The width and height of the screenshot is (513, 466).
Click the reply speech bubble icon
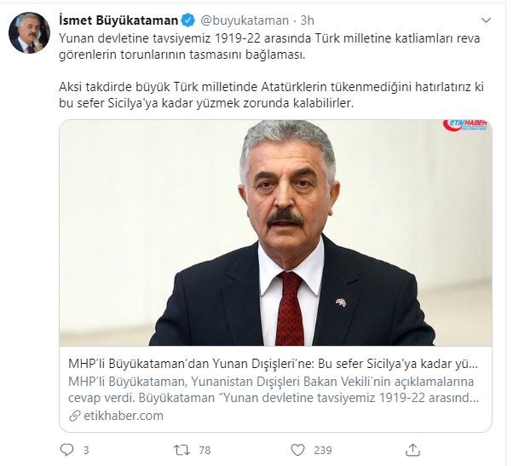pos(67,450)
